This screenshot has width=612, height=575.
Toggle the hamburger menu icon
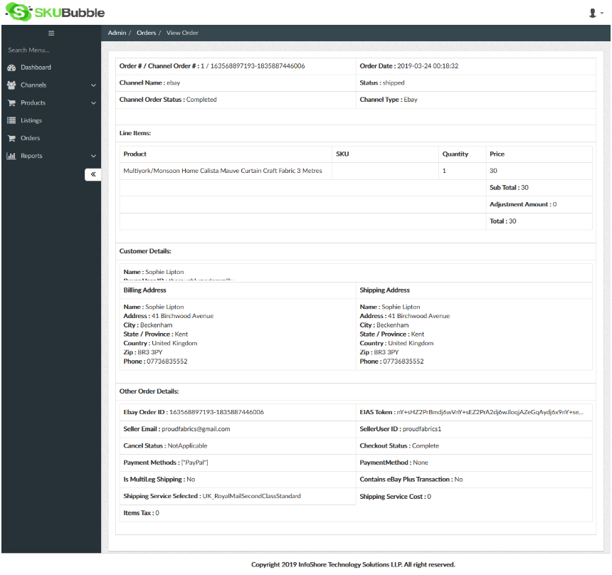coord(51,33)
